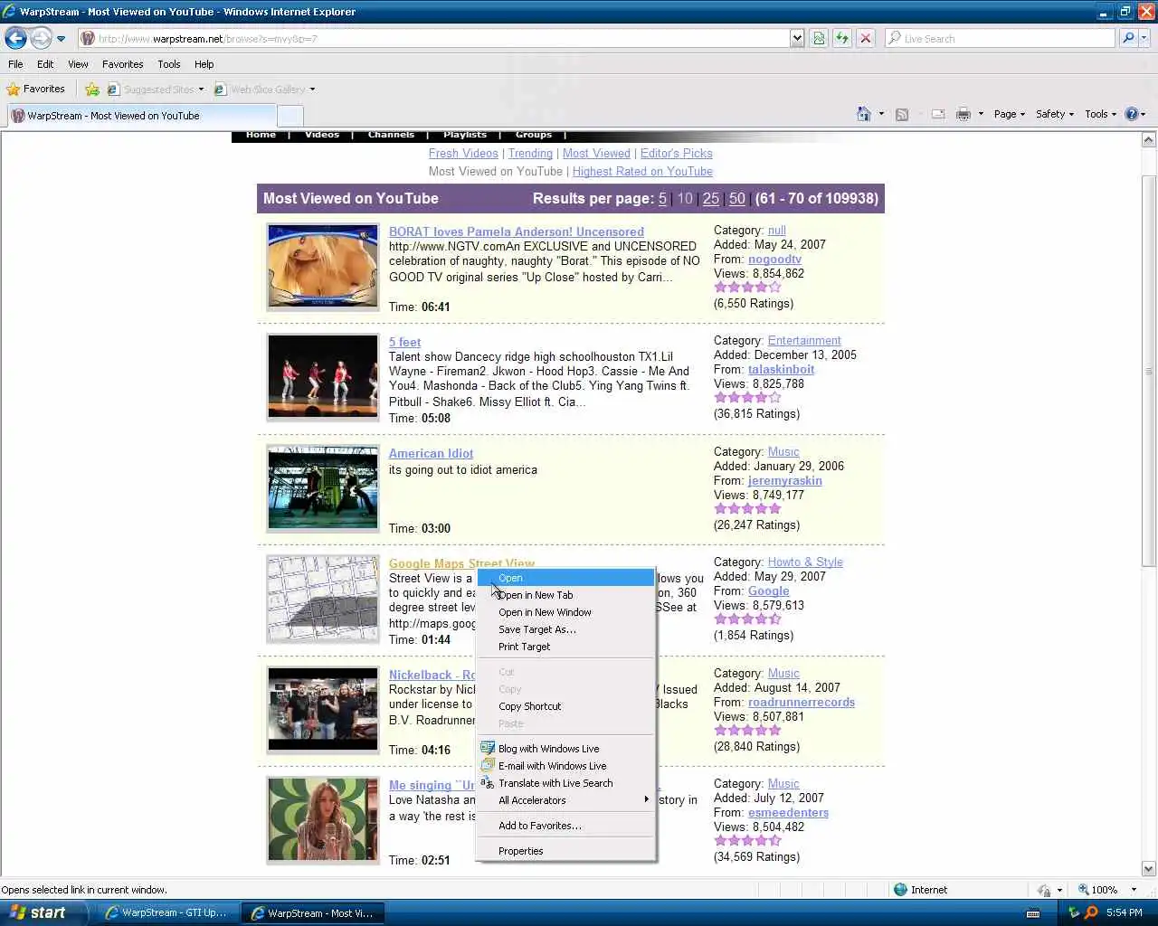Image resolution: width=1158 pixels, height=926 pixels.
Task: Choose E-mail with Windows Live
Action: (565, 766)
